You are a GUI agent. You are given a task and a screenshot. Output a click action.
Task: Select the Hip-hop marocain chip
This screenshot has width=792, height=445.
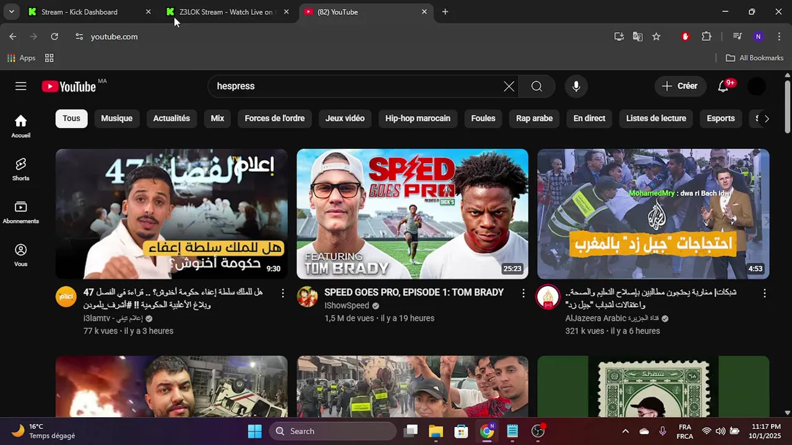418,119
